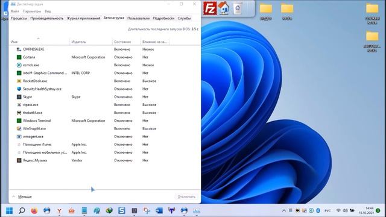Click the Skype row icon
386x217 pixels.
pos(19,97)
